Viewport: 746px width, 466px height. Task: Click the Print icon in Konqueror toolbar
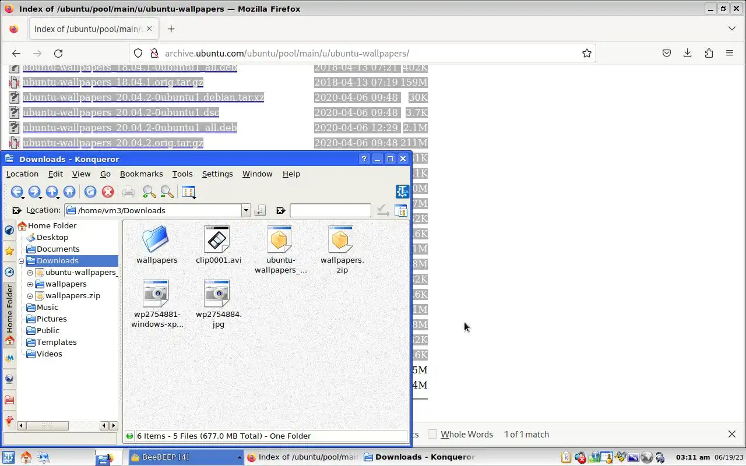tap(129, 192)
